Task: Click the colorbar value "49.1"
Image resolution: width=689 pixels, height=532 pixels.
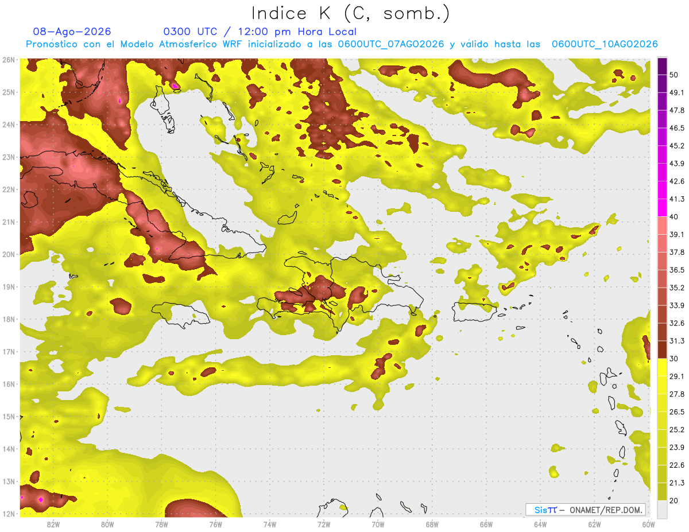Action: [x=676, y=92]
